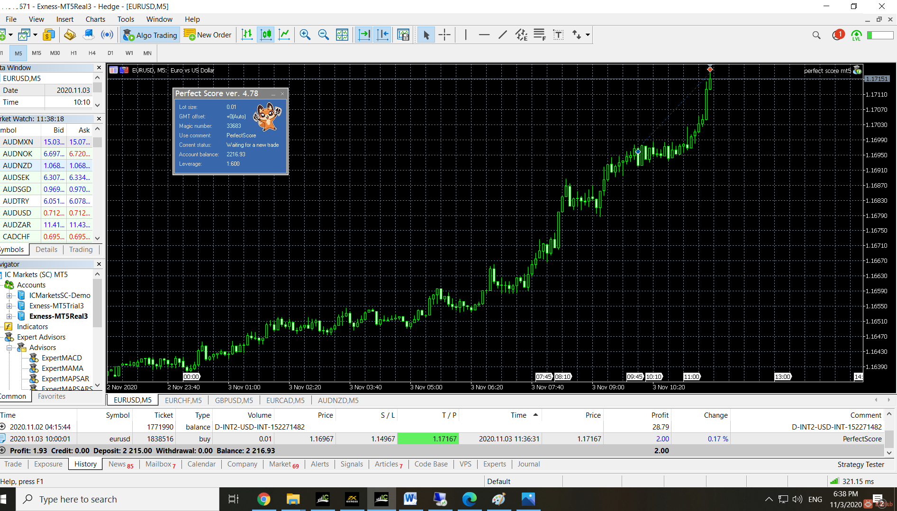Select the equidistant channel tool
The width and height of the screenshot is (897, 511).
tap(521, 35)
